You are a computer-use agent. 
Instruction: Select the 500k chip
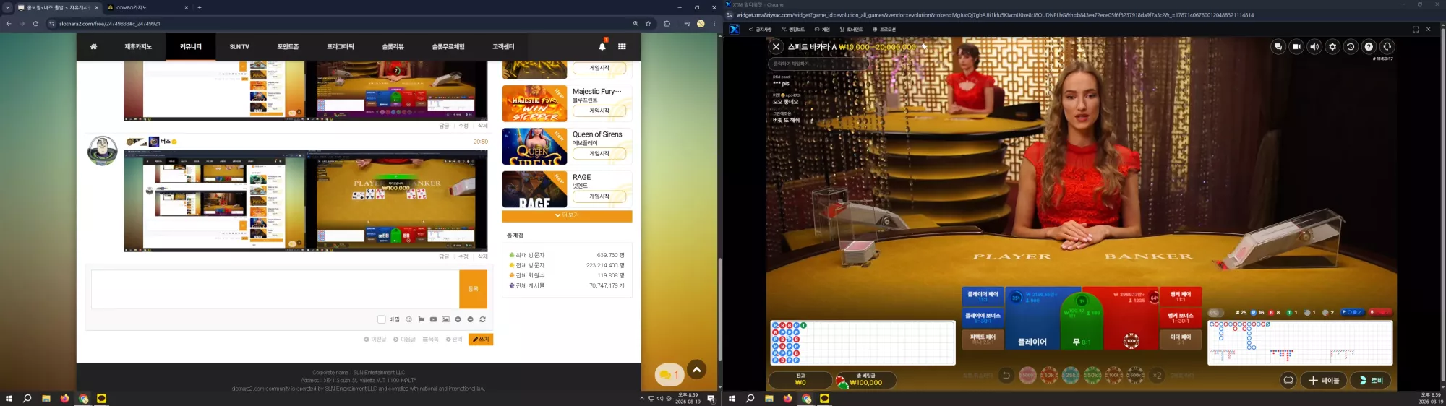(x=1136, y=375)
